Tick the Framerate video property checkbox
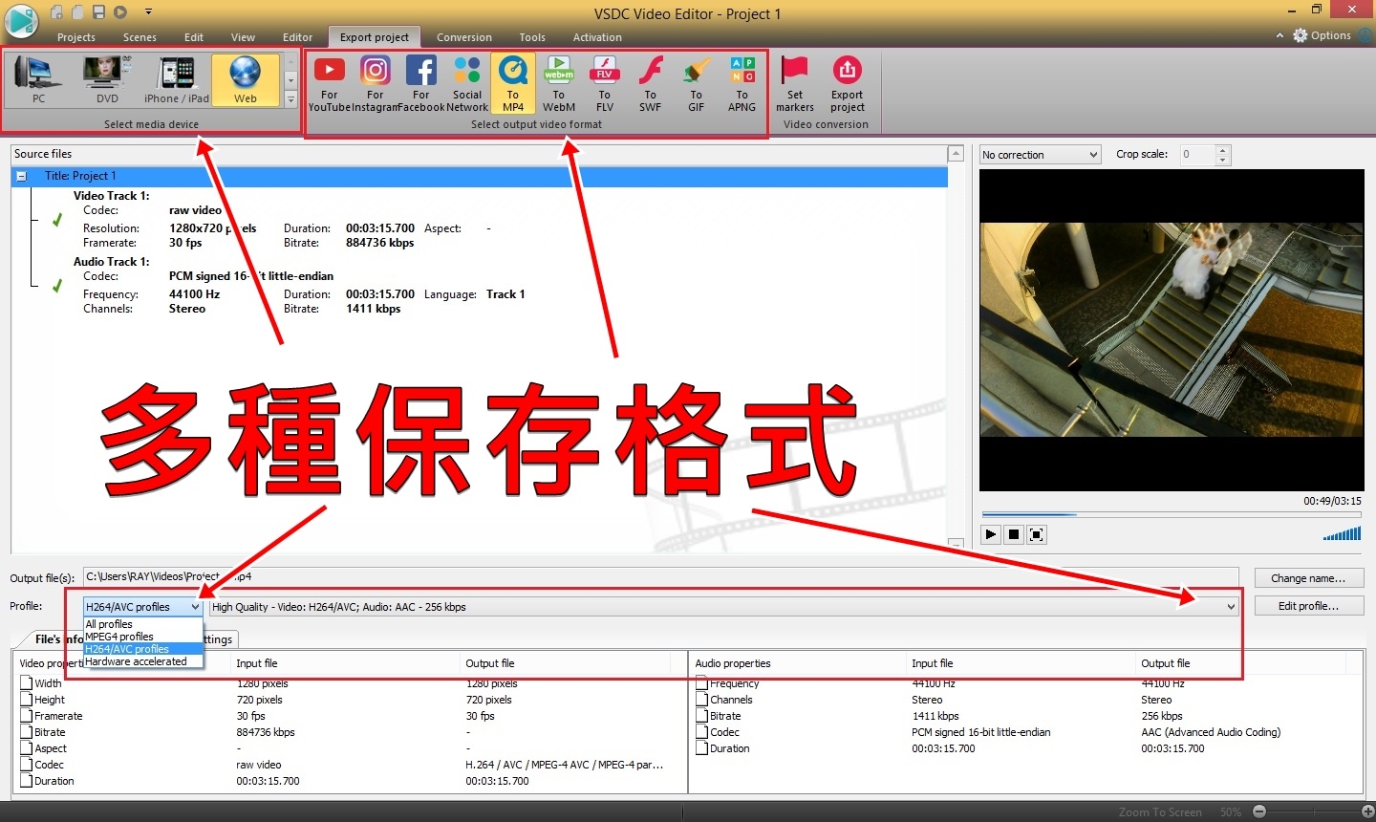Image resolution: width=1376 pixels, height=822 pixels. (27, 716)
